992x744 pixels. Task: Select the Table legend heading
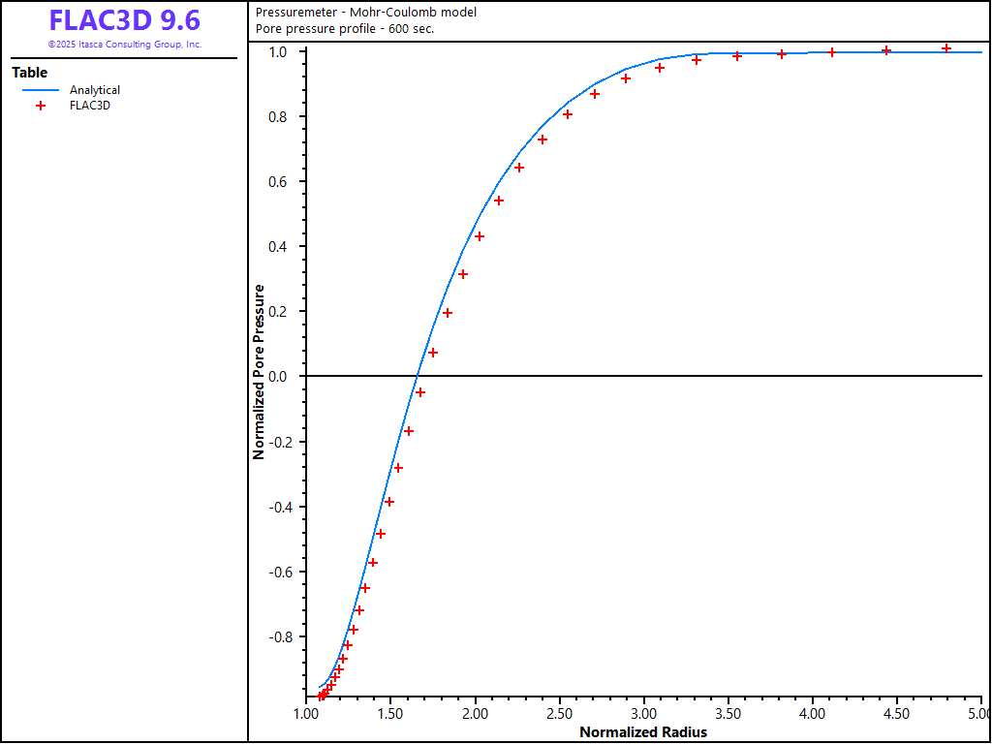(29, 73)
